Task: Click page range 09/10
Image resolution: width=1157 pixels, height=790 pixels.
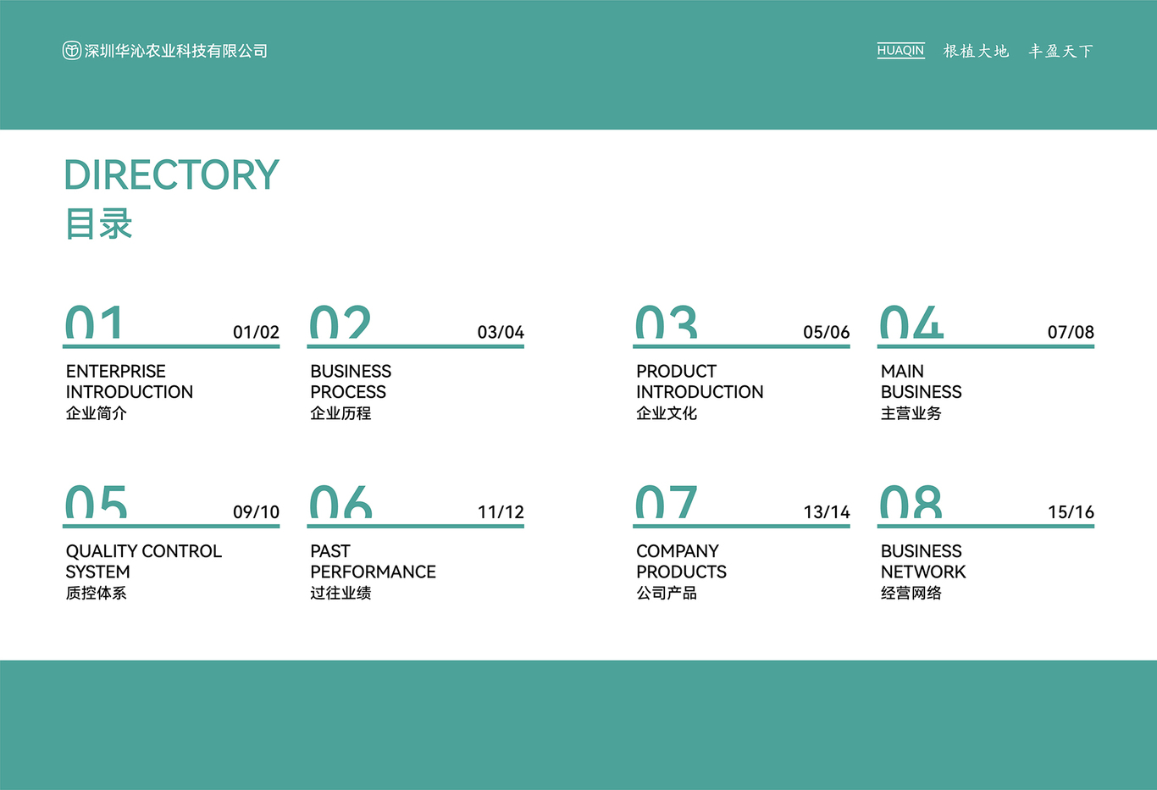Action: point(256,512)
